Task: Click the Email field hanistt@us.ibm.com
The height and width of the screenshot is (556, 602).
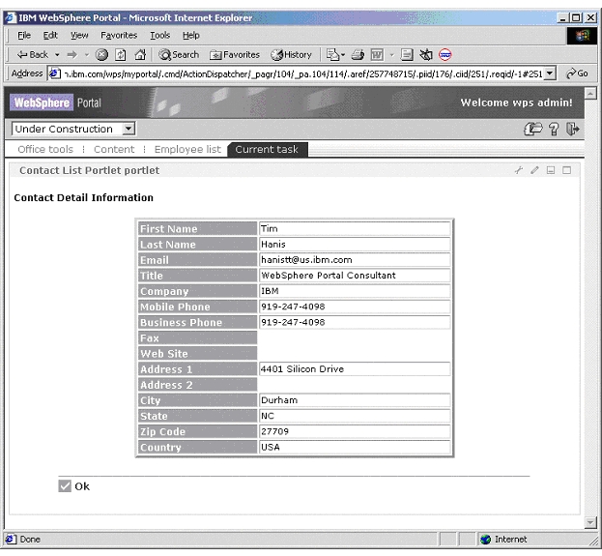Action: pos(355,260)
